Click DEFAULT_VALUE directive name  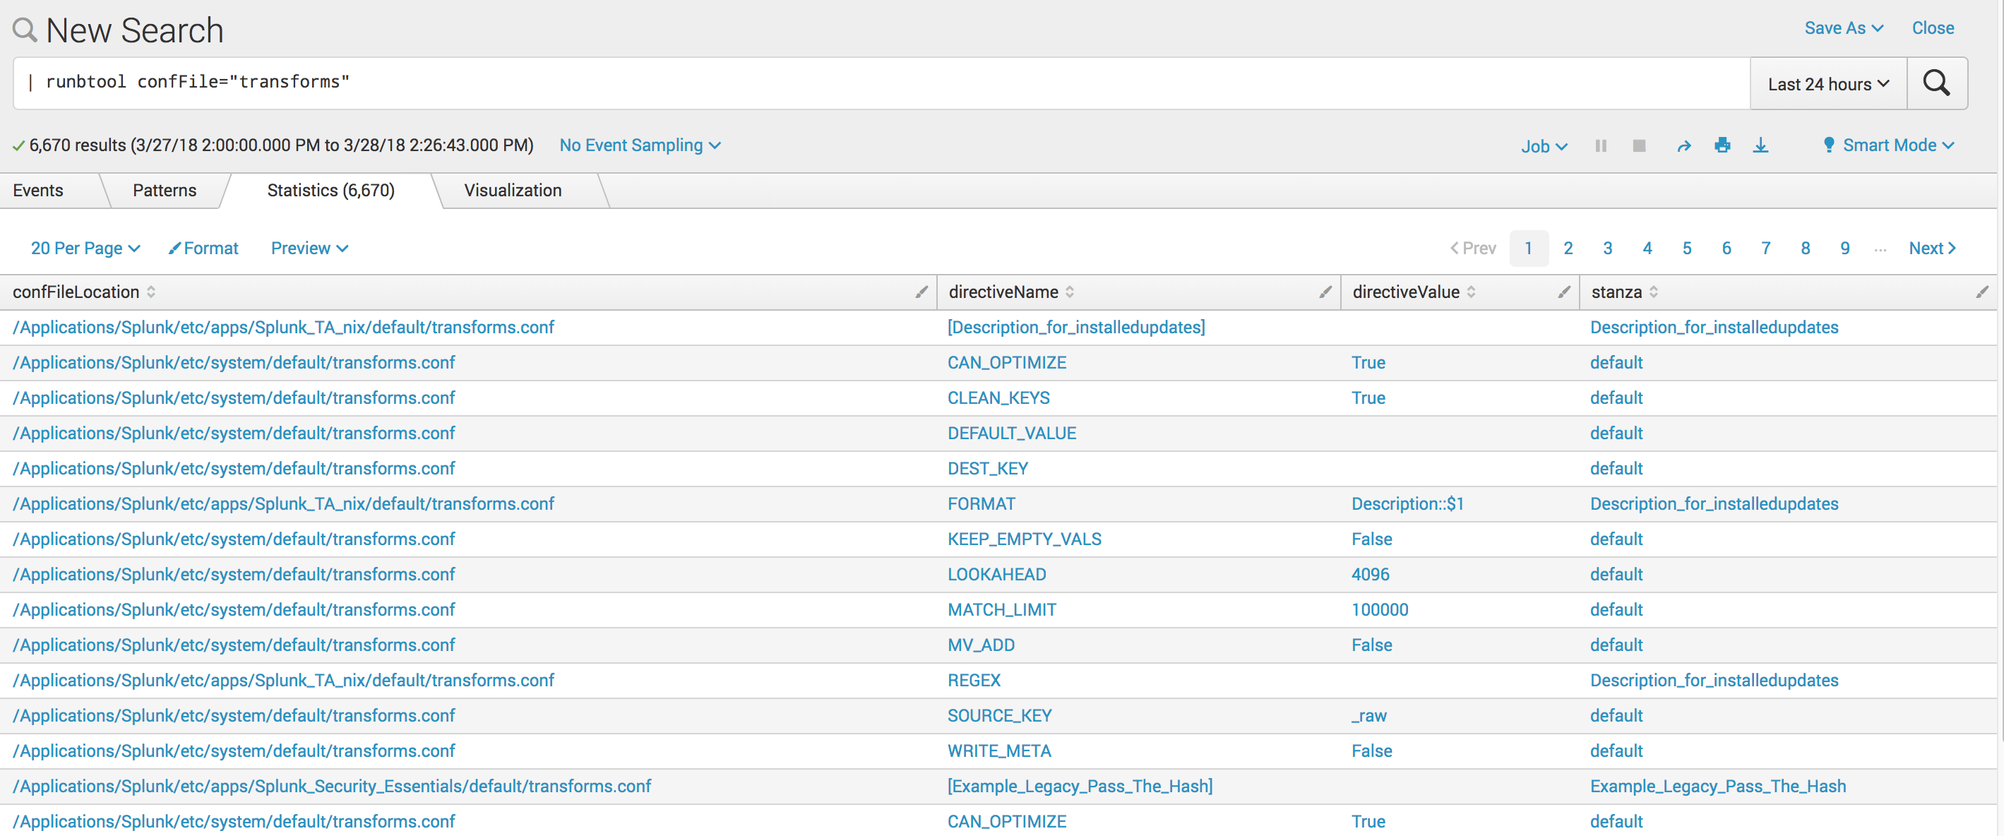(x=1011, y=433)
